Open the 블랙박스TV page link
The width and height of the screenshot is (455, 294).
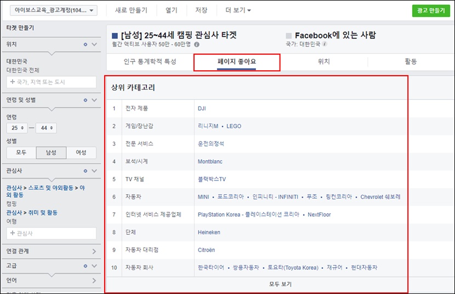click(x=212, y=179)
